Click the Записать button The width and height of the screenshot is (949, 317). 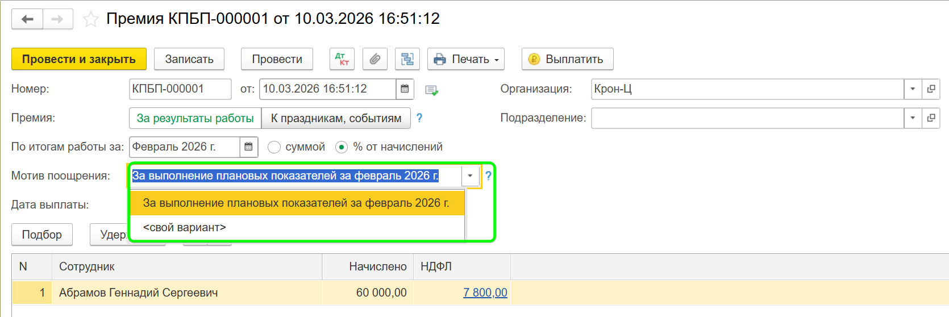click(189, 59)
